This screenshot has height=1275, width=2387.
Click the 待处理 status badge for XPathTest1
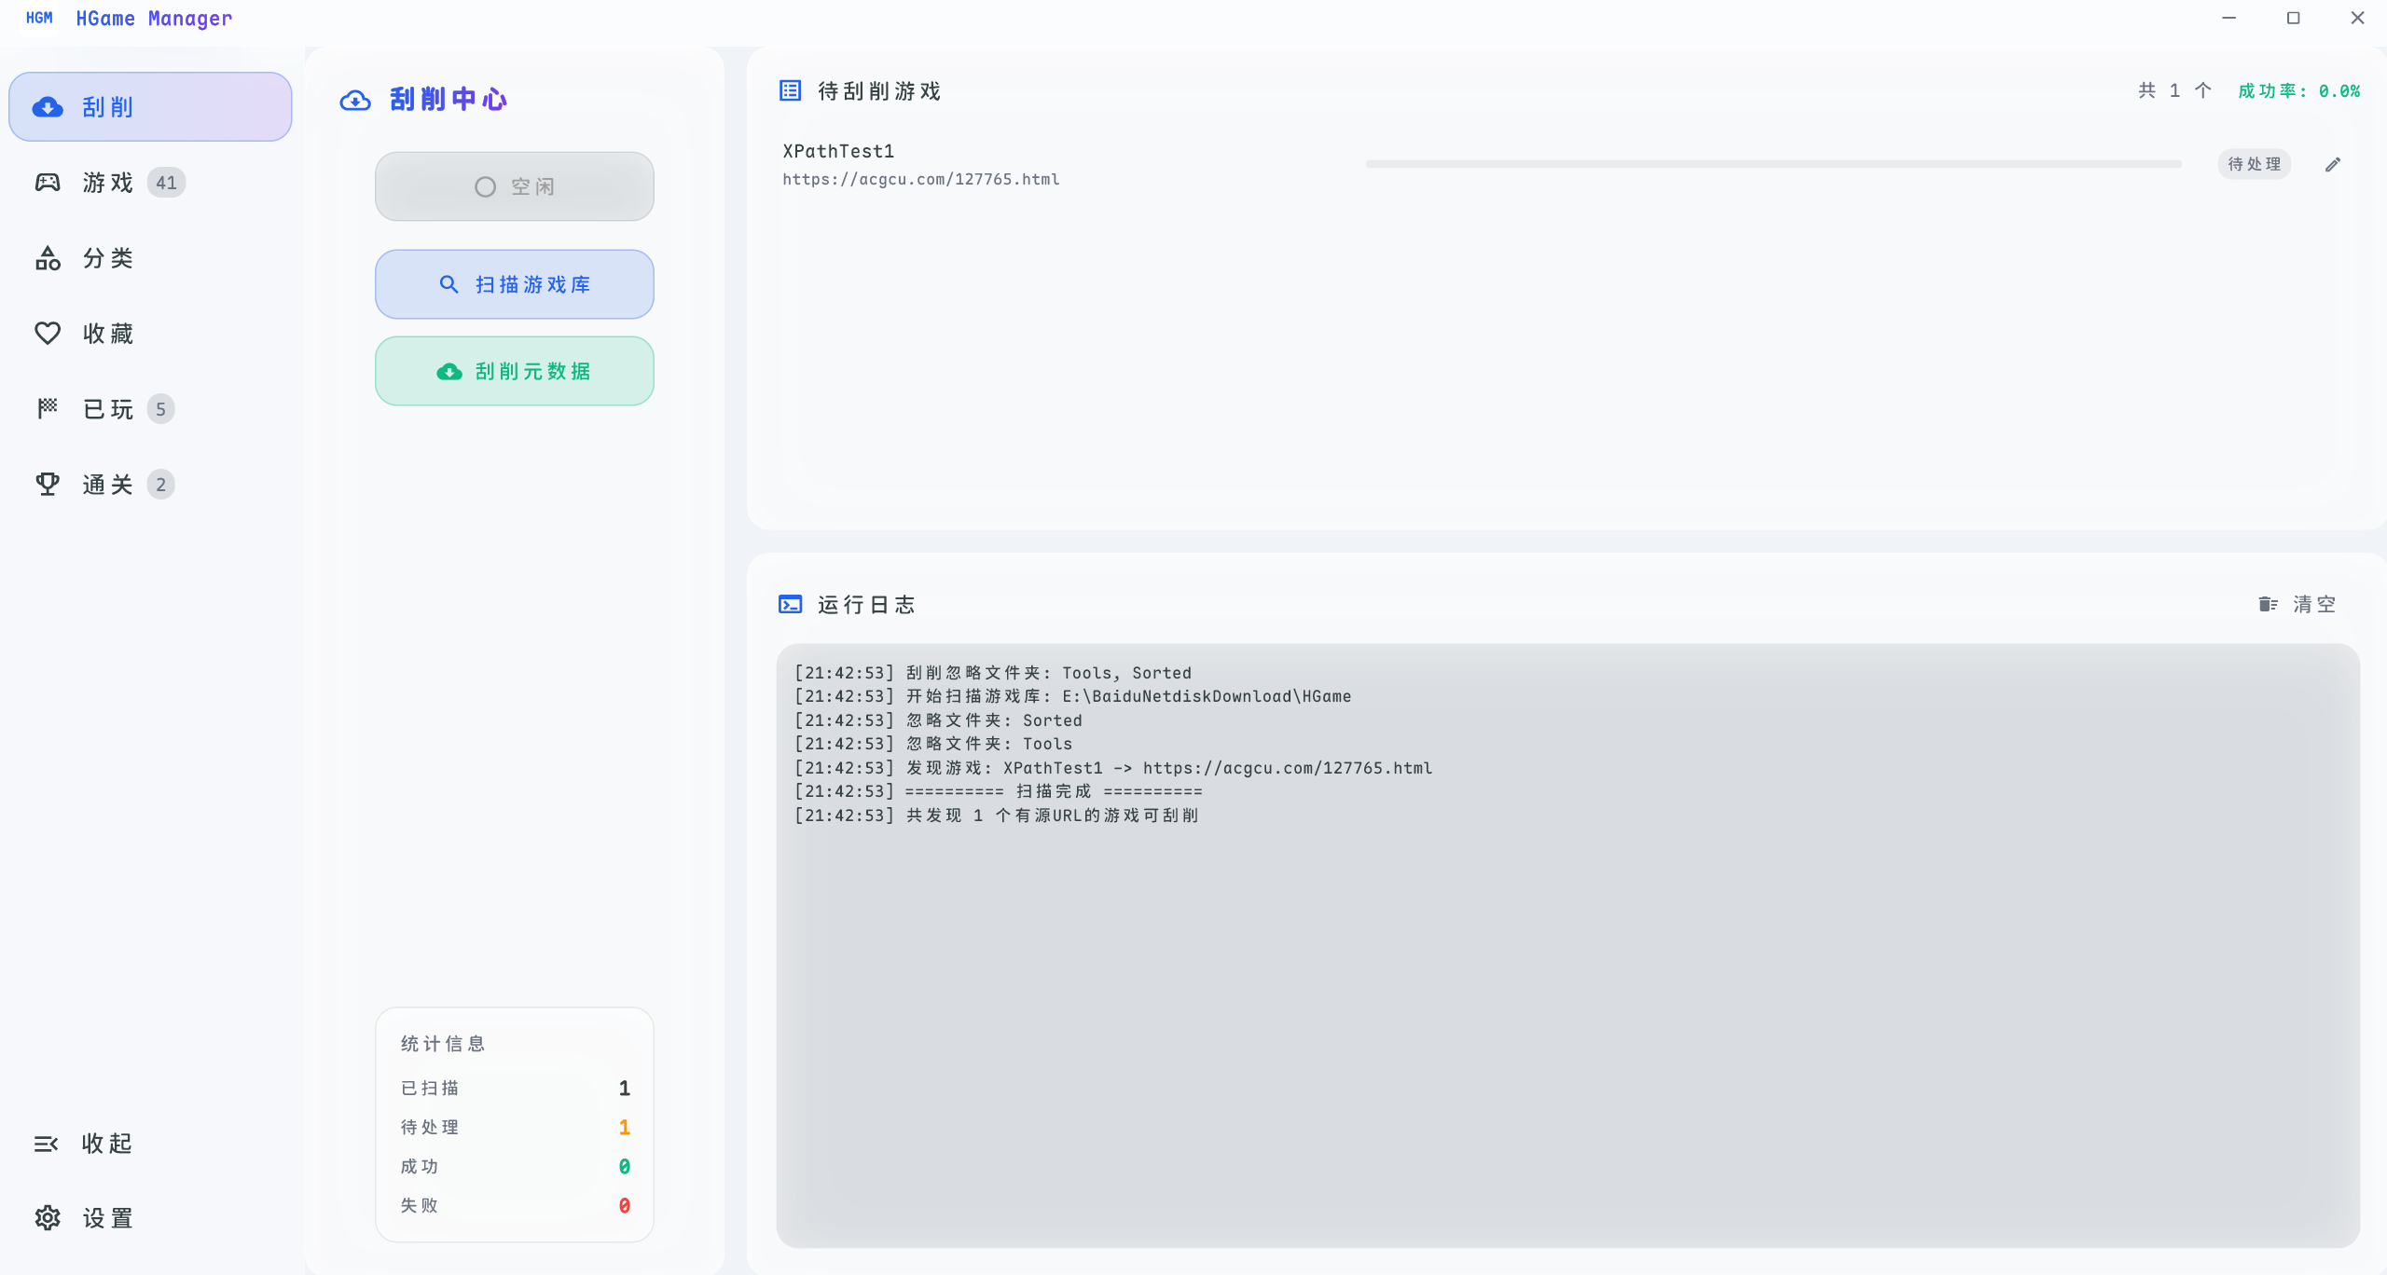click(2254, 164)
